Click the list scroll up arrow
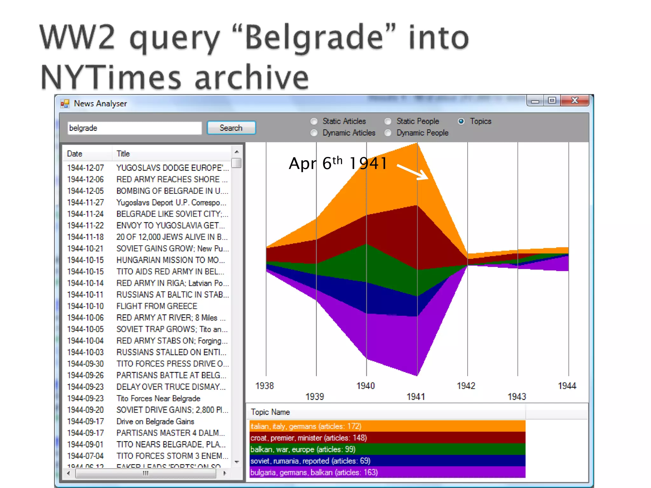 236,152
